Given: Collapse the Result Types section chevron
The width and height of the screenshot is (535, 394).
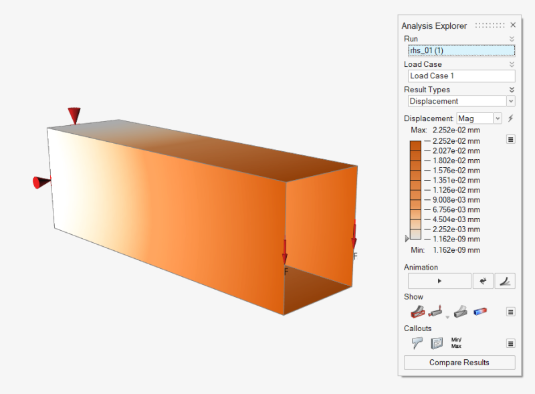Looking at the screenshot, I should pyautogui.click(x=512, y=90).
